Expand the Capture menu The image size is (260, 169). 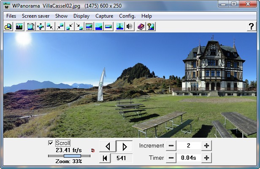[104, 16]
